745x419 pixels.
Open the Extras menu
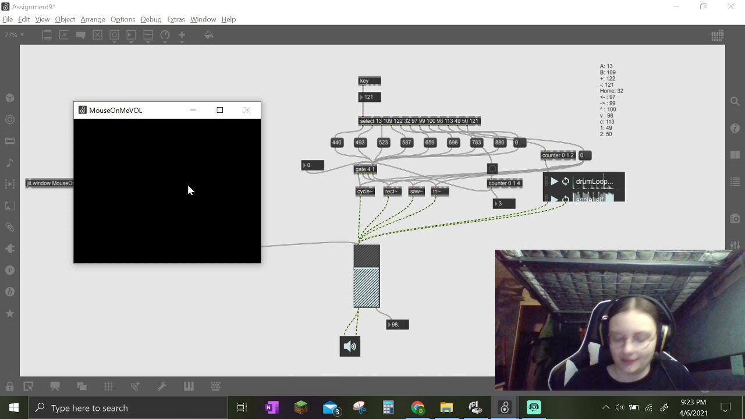176,19
